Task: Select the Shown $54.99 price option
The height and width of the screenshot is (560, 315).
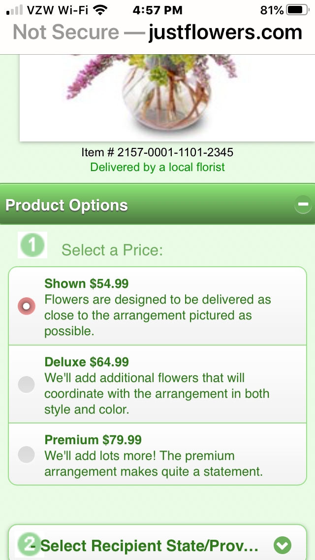Action: [26, 306]
